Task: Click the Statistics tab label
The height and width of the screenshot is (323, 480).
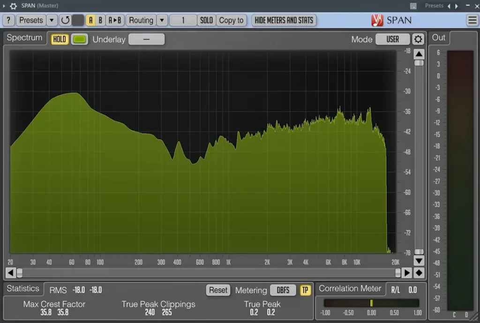Action: tap(23, 288)
